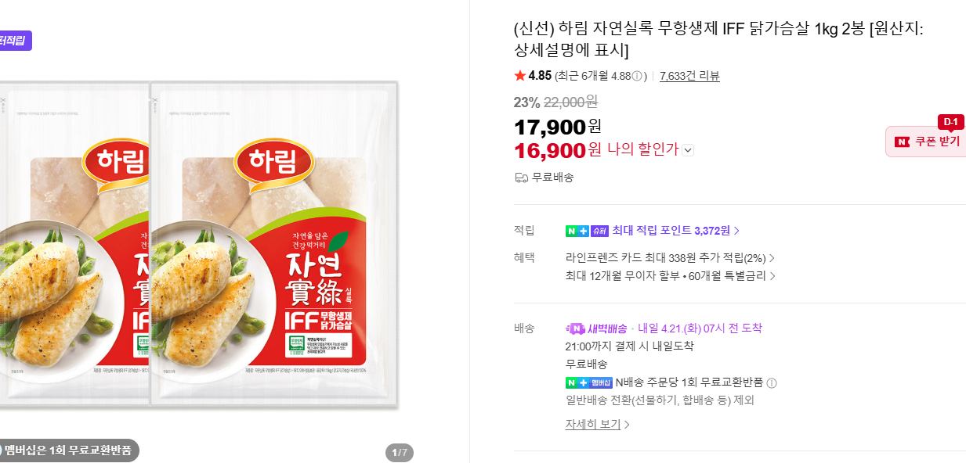966x463 pixels.
Task: Expand the 나의 할인가 dropdown arrow
Action: (x=688, y=150)
